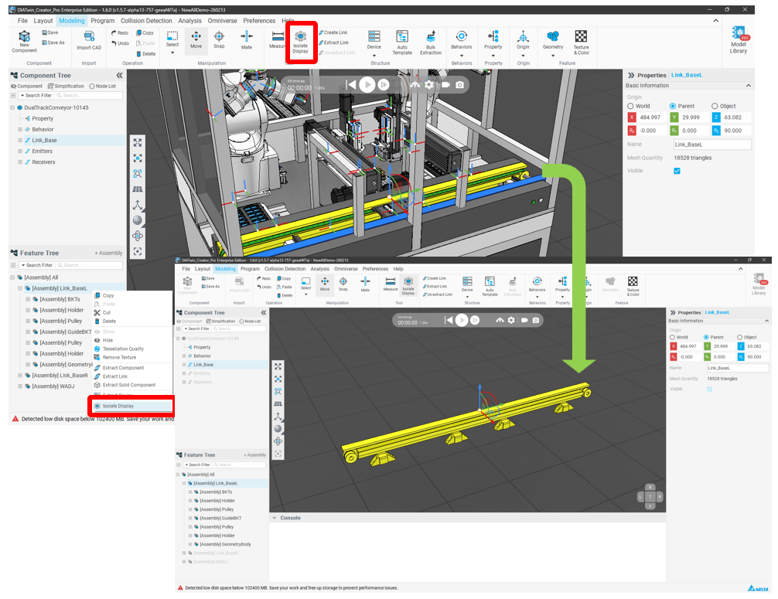Select Component view mode in upper Component Tree

pos(26,86)
